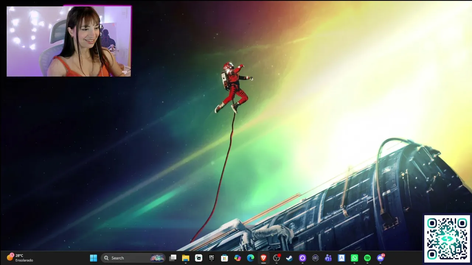
Task: Launch Microsoft Edge from the taskbar
Action: tap(250, 258)
